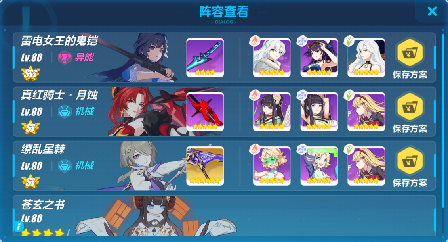Viewport: 448px width, 242px height.
Task: Close the 阵容查看 dialog
Action: tap(432, 11)
